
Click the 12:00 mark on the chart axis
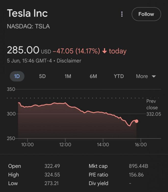(65, 145)
